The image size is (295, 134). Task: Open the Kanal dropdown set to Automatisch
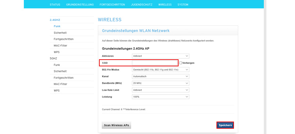point(160,76)
